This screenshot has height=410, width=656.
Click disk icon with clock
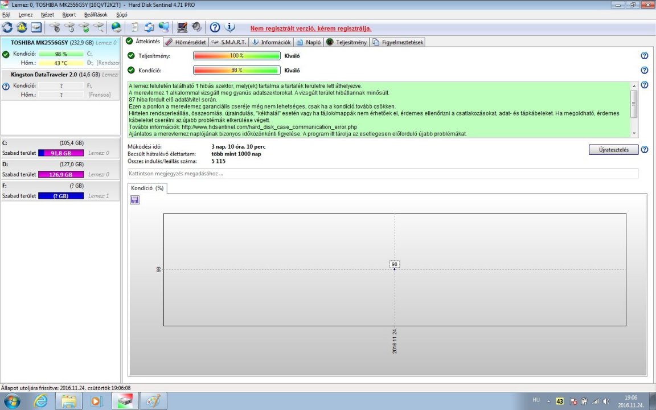click(69, 27)
